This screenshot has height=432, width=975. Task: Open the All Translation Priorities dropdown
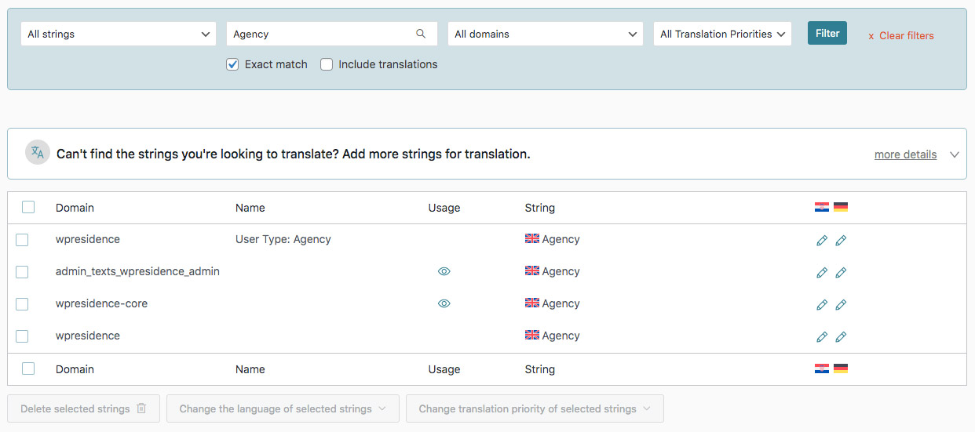[722, 34]
